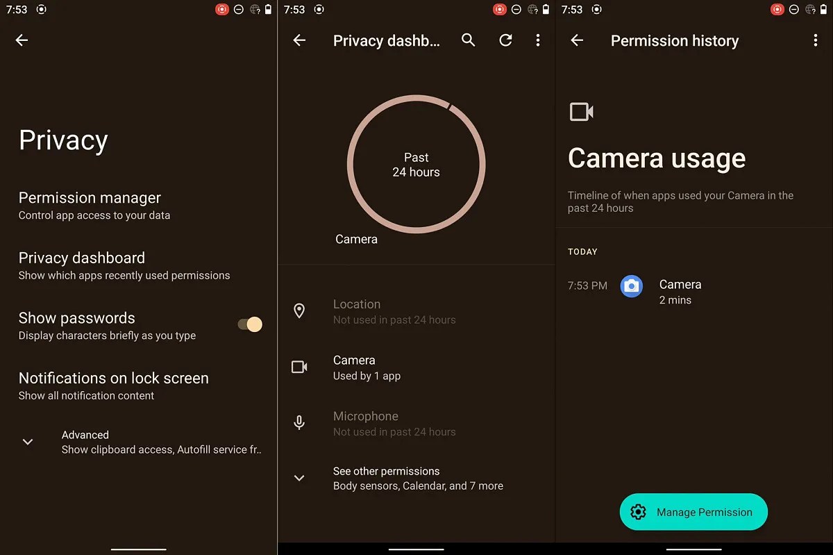Viewport: 833px width, 555px height.
Task: Toggle off Show passwords
Action: [249, 324]
